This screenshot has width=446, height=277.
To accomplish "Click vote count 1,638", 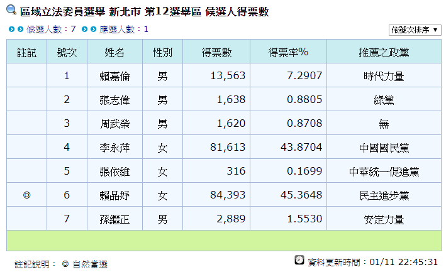I will point(231,100).
